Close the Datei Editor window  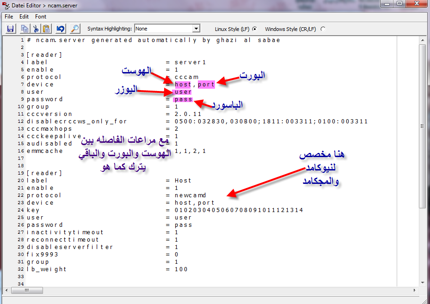point(417,4)
